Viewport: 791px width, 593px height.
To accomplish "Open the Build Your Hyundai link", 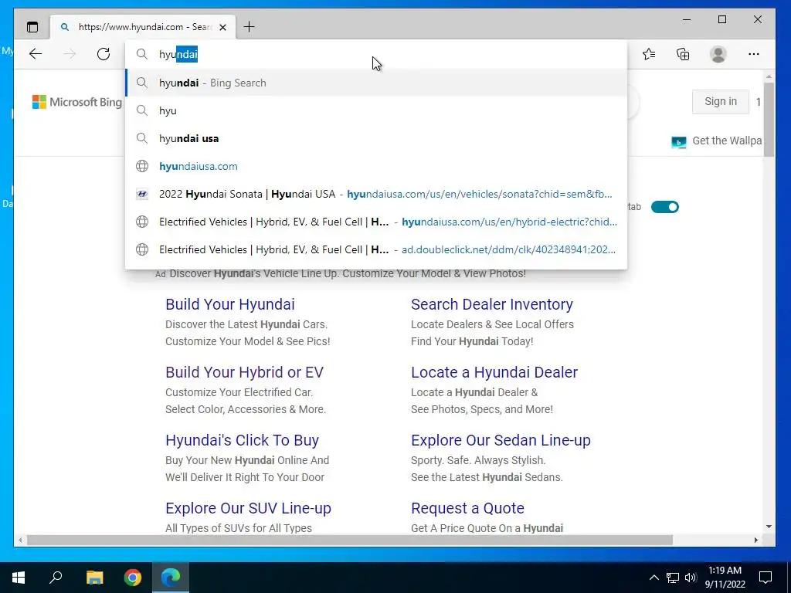I will [230, 304].
